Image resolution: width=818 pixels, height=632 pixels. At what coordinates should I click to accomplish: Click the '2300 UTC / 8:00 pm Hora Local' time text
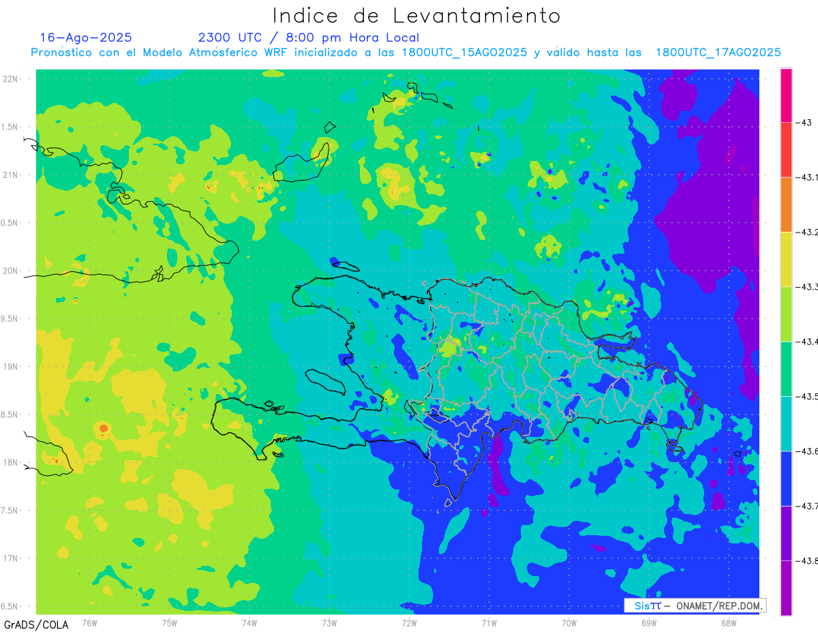click(309, 37)
